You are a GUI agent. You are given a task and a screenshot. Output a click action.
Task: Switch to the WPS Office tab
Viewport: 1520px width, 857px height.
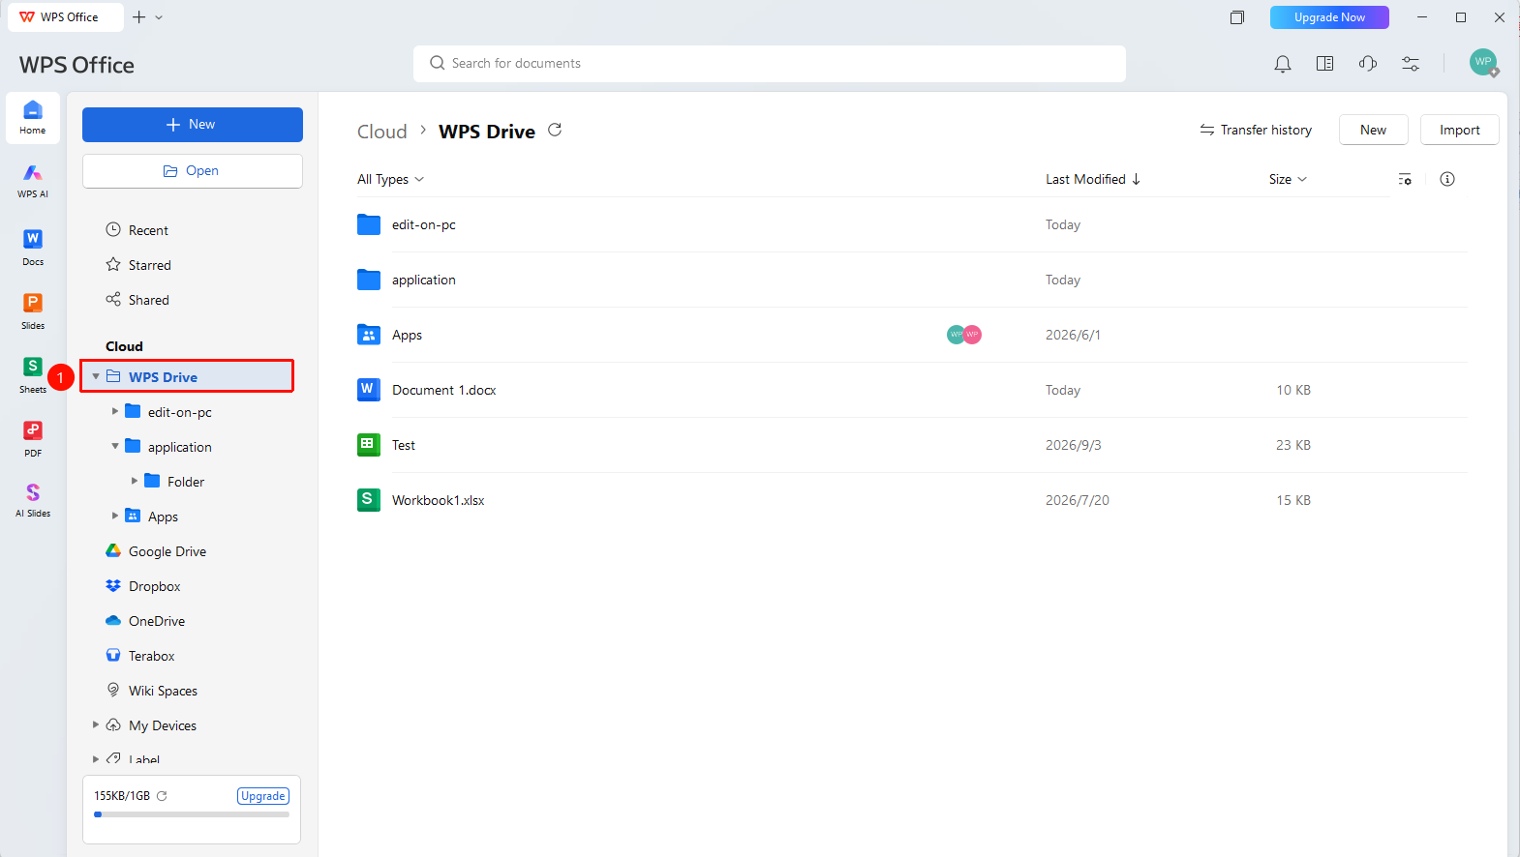(x=66, y=17)
